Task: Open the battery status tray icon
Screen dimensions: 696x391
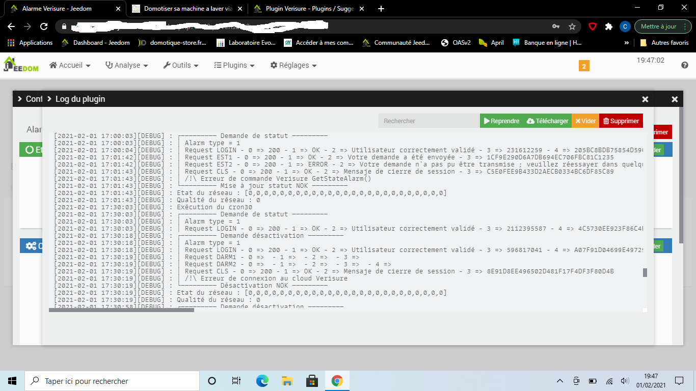Action: (x=593, y=381)
